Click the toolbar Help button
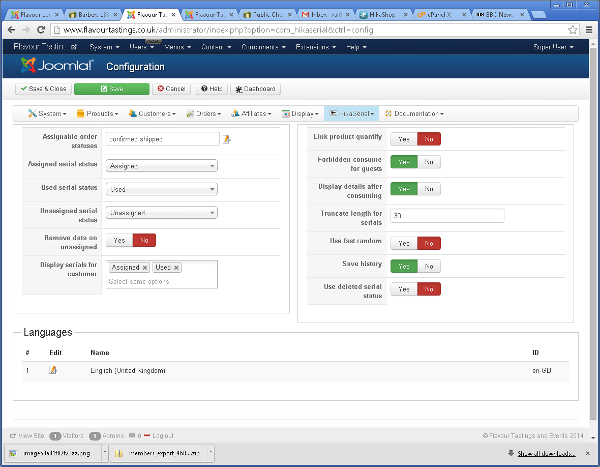Viewport: 600px width, 467px height. pyautogui.click(x=212, y=89)
